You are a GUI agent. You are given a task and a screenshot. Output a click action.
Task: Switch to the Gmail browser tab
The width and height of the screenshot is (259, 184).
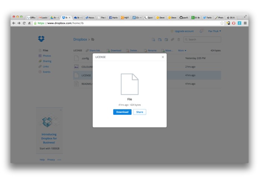click(43, 18)
